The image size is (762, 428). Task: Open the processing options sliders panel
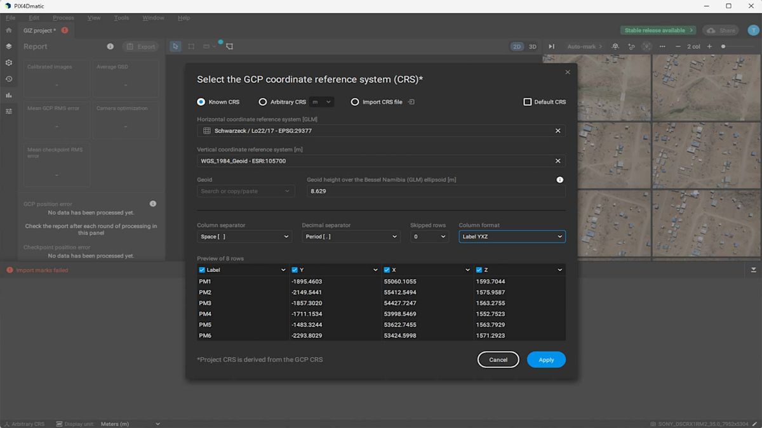coord(8,112)
